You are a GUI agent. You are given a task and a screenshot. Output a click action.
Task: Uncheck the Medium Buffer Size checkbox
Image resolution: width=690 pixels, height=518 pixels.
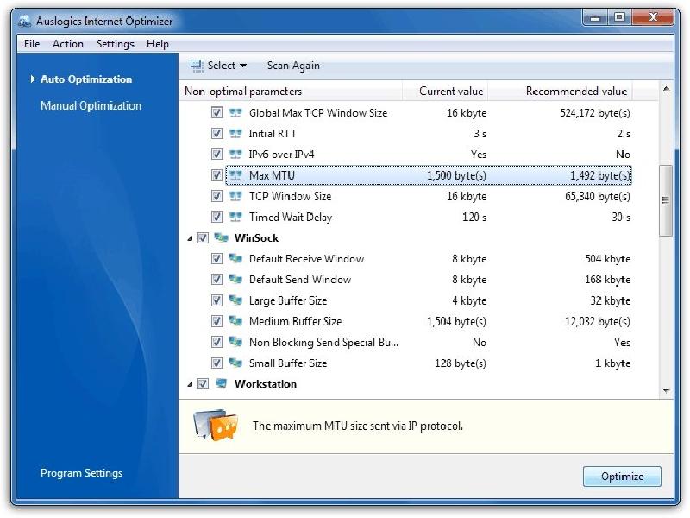tap(216, 321)
